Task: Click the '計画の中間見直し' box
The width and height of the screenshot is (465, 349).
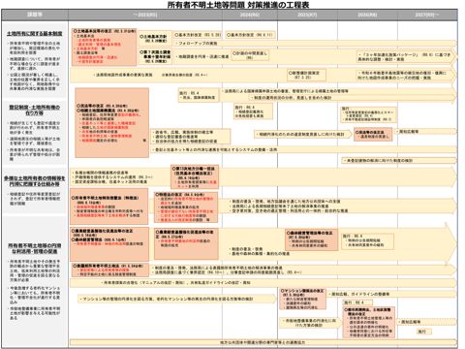Action: (250, 55)
